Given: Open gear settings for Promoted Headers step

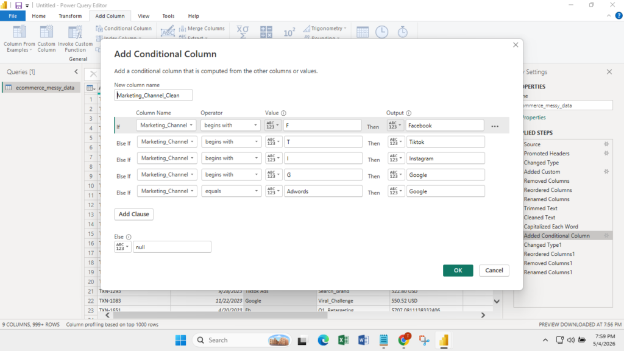Looking at the screenshot, I should [x=606, y=153].
